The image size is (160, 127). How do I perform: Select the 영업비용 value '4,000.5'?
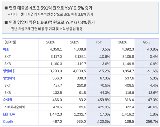point(79,71)
